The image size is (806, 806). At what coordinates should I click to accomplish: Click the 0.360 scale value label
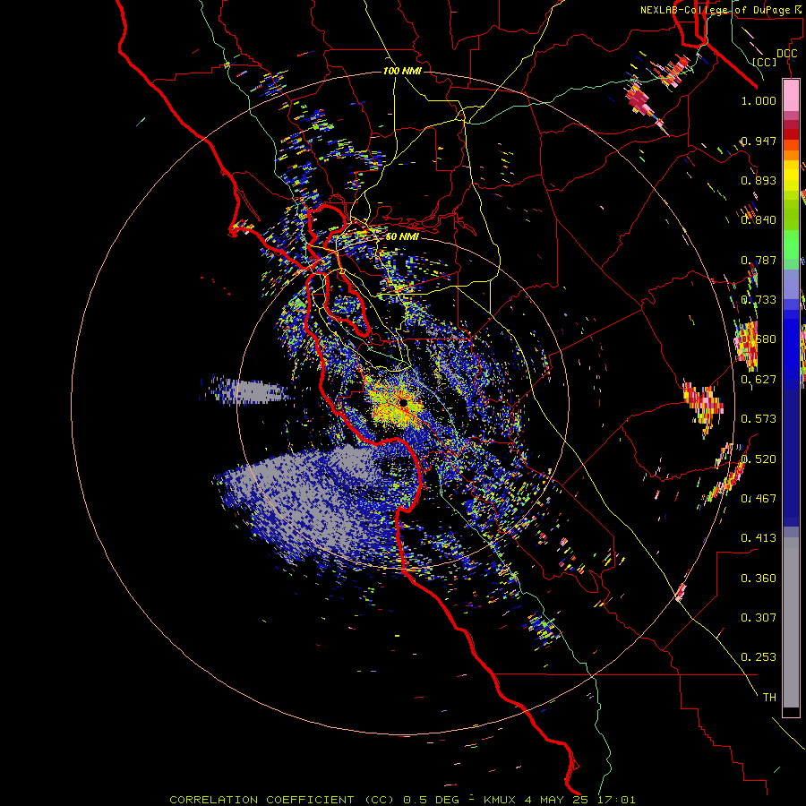759,578
